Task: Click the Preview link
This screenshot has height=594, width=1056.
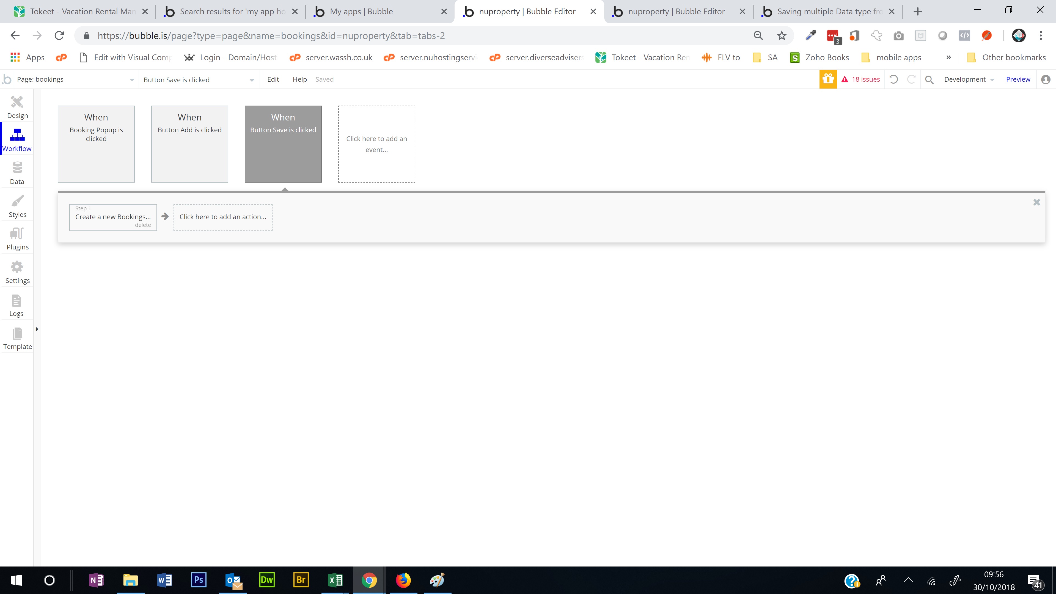Action: 1018,79
